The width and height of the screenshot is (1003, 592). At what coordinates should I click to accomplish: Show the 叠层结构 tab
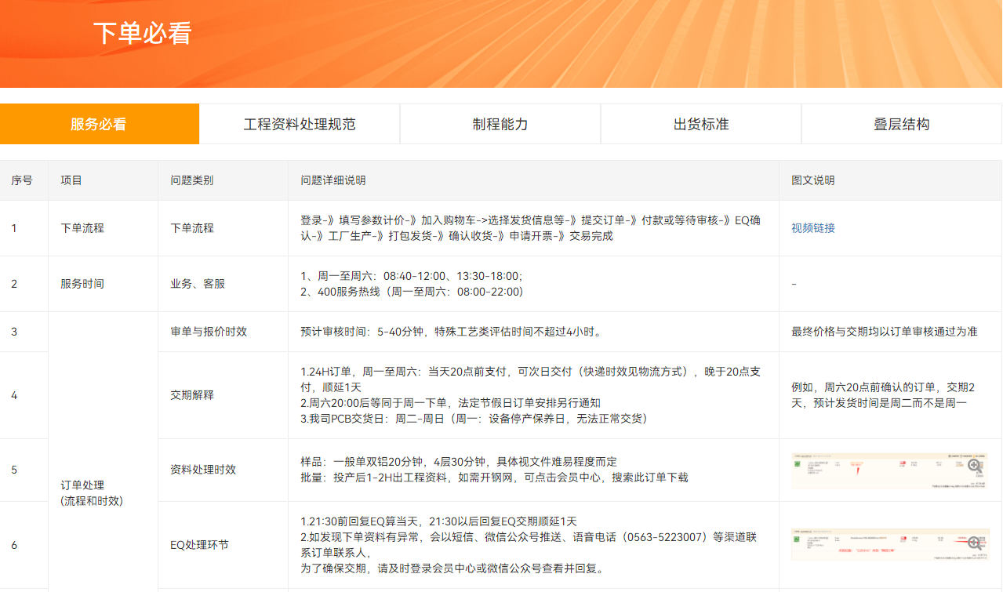pyautogui.click(x=902, y=124)
